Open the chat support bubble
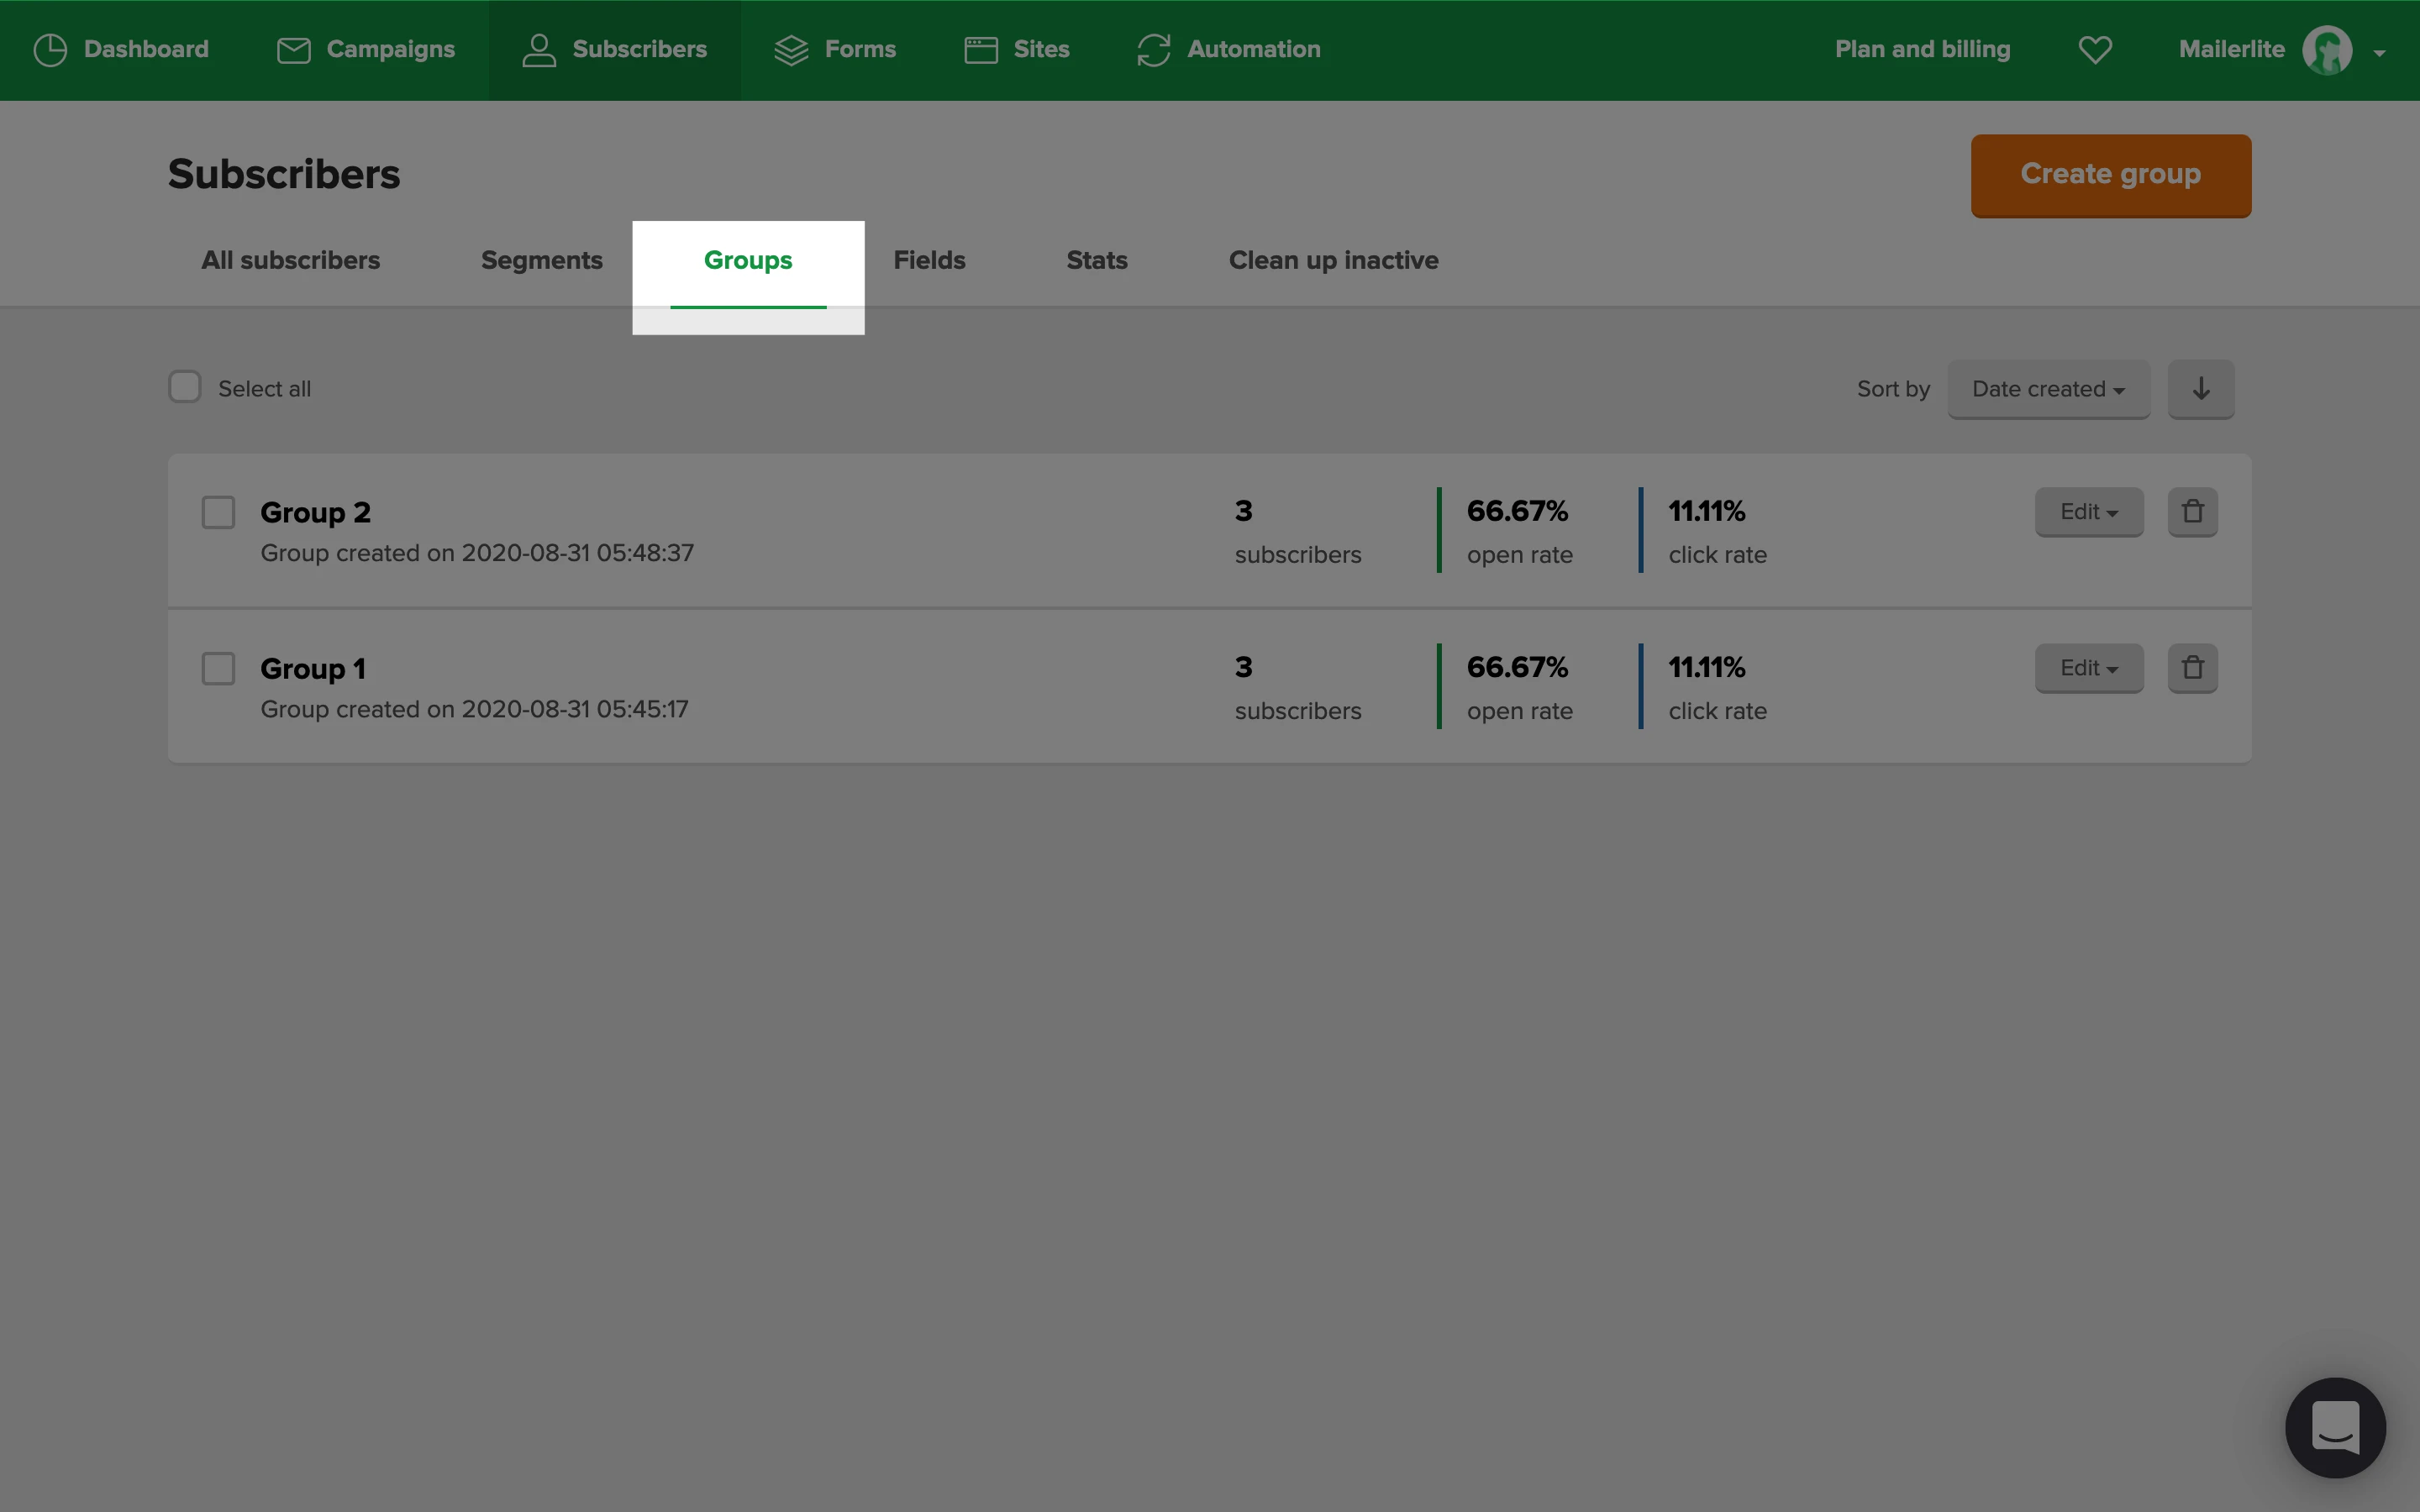 (2335, 1427)
